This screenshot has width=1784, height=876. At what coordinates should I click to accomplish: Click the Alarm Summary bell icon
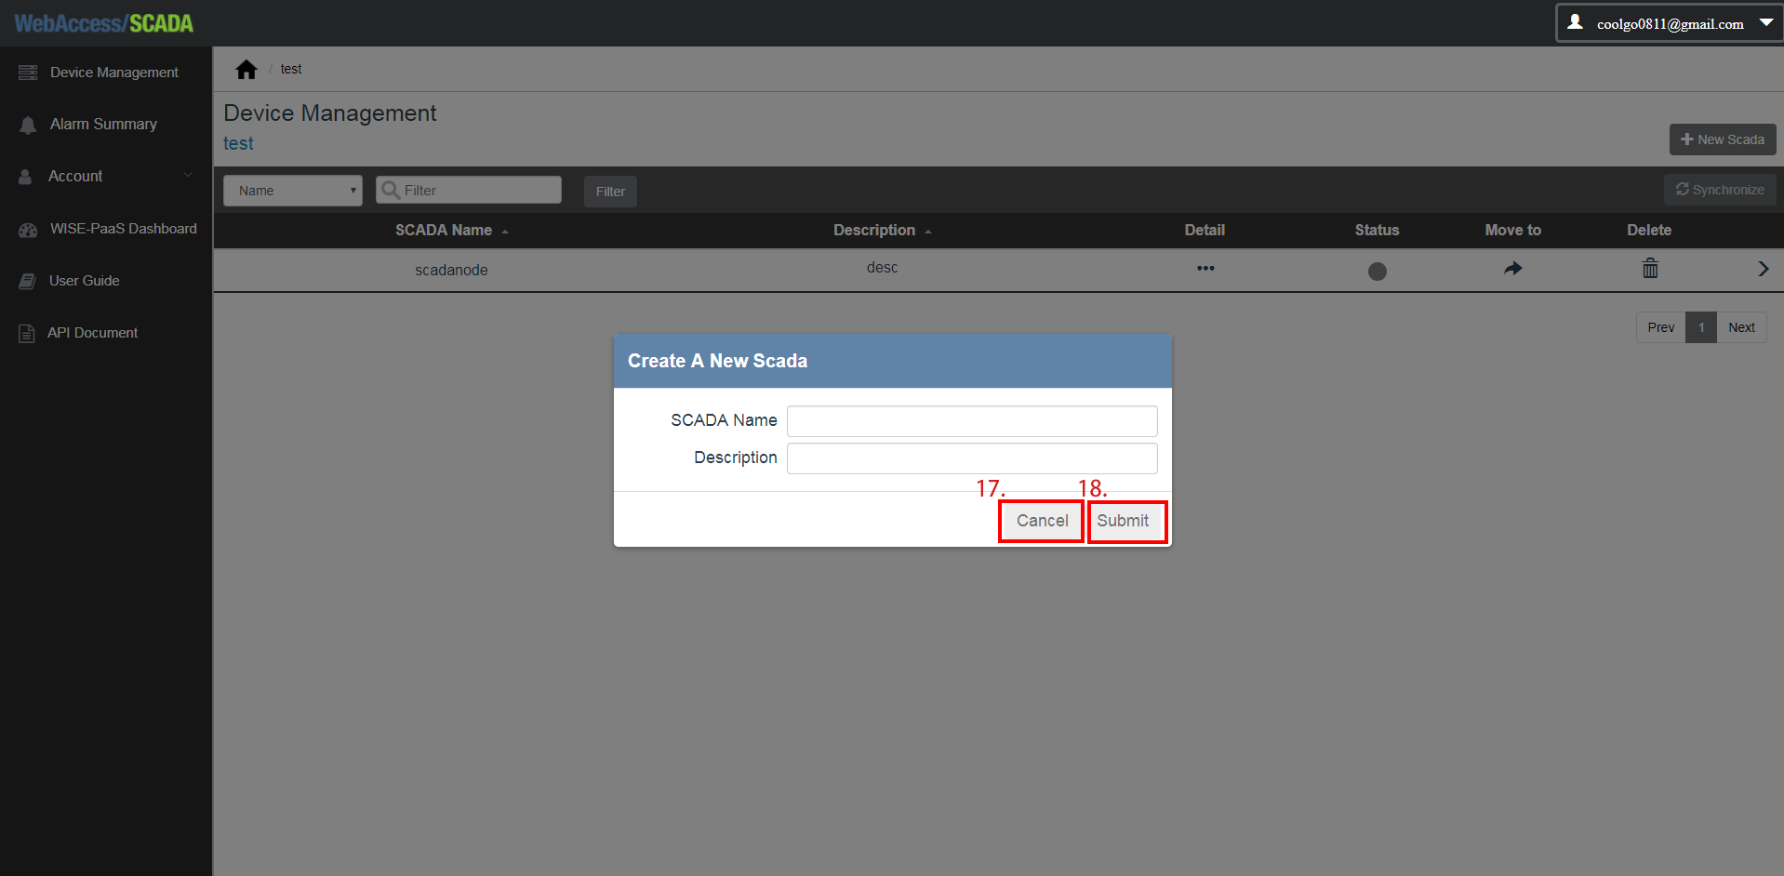point(28,125)
